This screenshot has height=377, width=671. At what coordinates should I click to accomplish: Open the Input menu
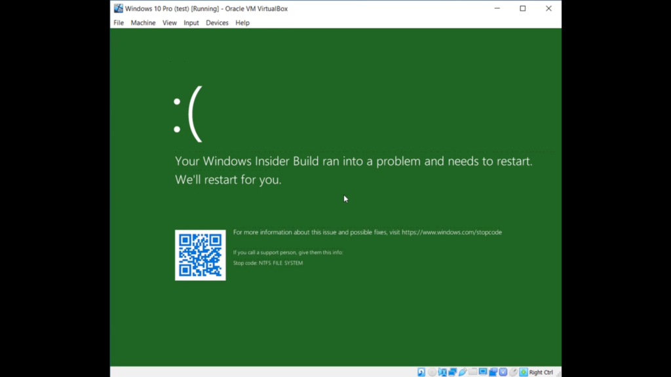191,23
